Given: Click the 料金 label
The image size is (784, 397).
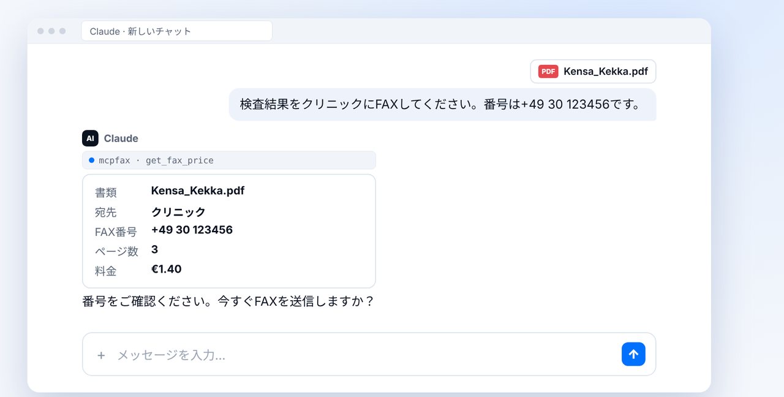Looking at the screenshot, I should click(106, 271).
